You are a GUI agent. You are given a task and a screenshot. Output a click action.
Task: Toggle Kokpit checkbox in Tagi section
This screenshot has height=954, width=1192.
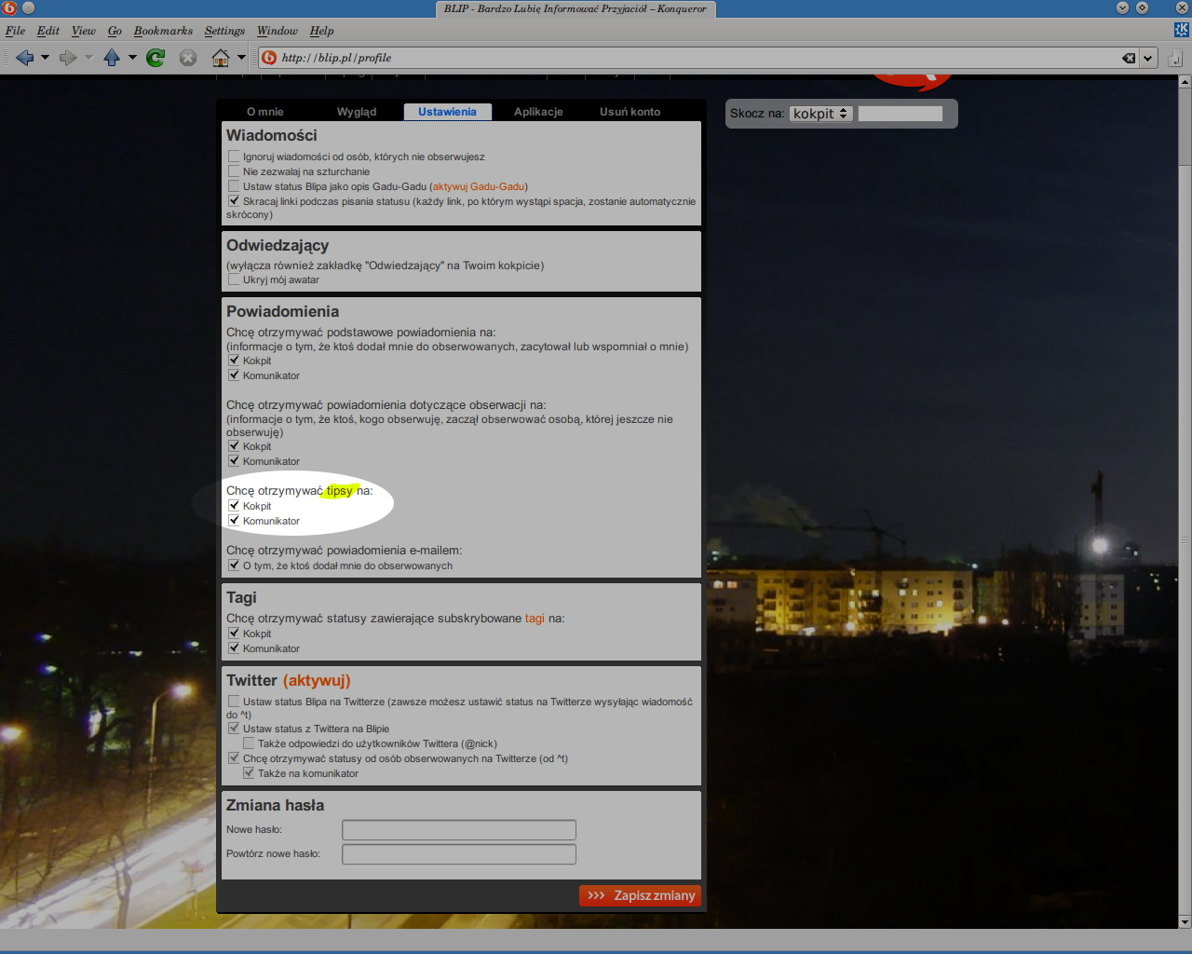(x=234, y=634)
